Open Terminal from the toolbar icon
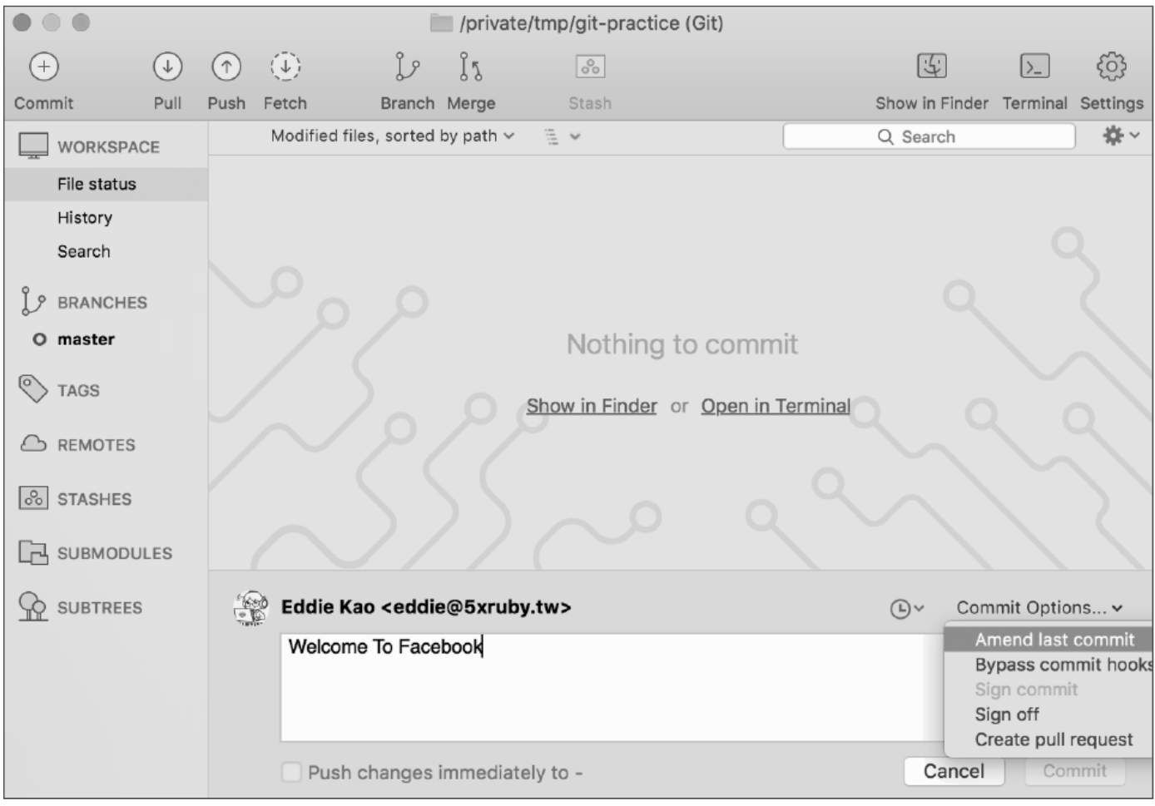The image size is (1155, 806). pyautogui.click(x=1034, y=67)
